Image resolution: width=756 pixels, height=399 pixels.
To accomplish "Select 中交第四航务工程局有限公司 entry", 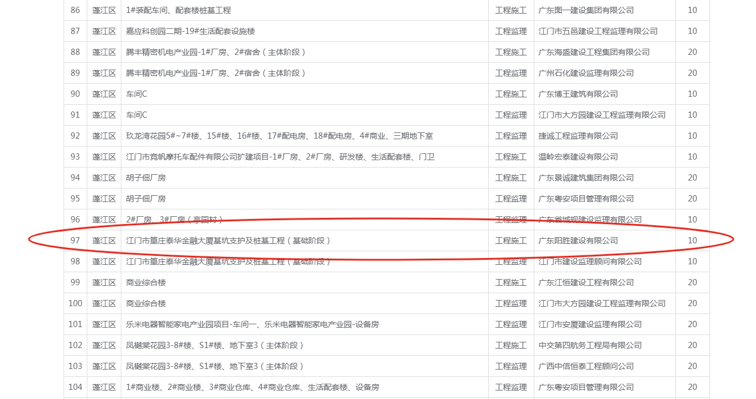I will [590, 345].
